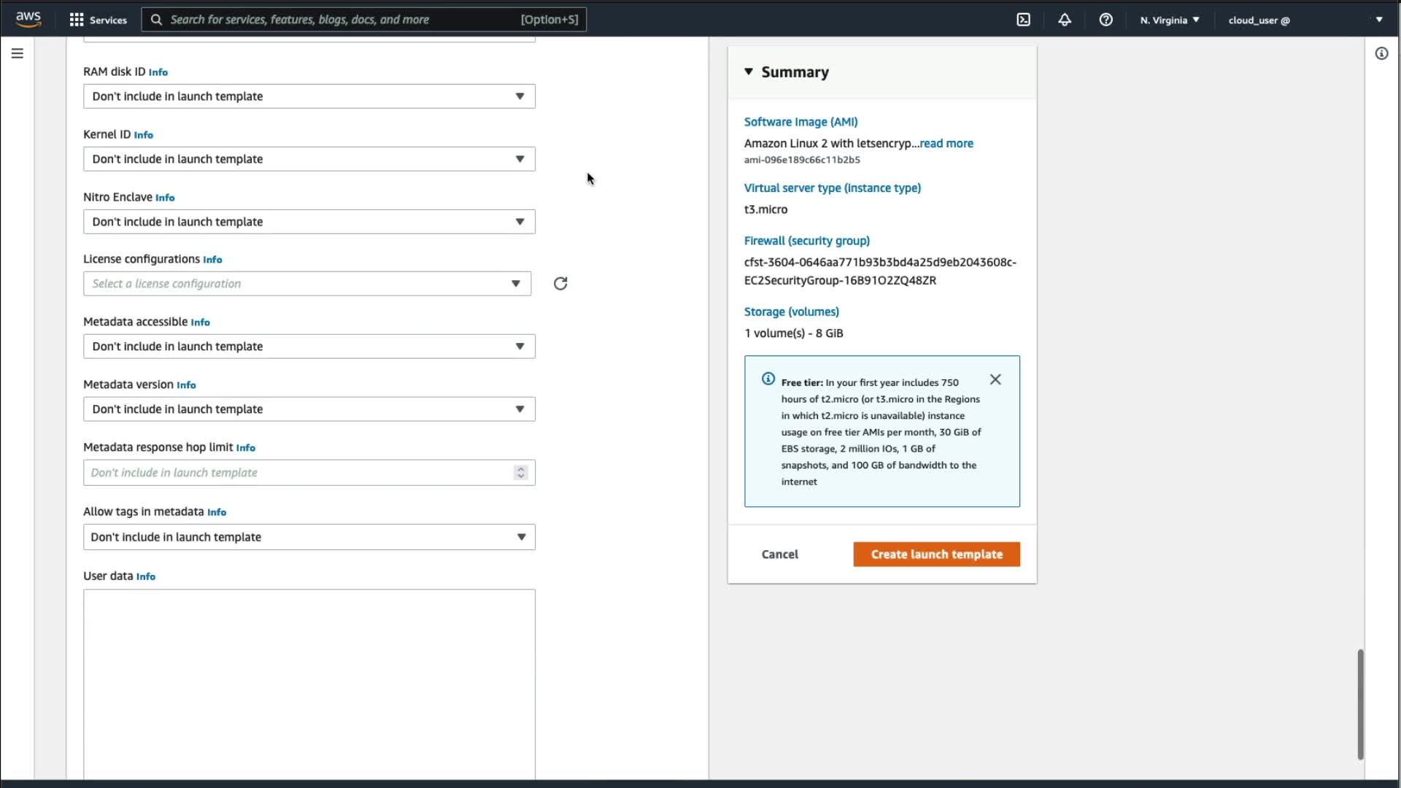Open the hamburger side navigation menu
This screenshot has width=1401, height=788.
pyautogui.click(x=18, y=53)
